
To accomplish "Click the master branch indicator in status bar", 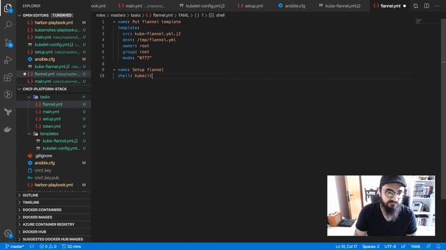I will [15, 247].
